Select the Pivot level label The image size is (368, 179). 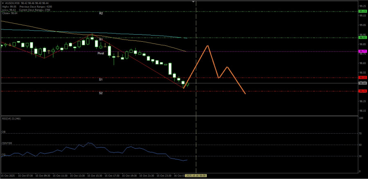[101, 54]
